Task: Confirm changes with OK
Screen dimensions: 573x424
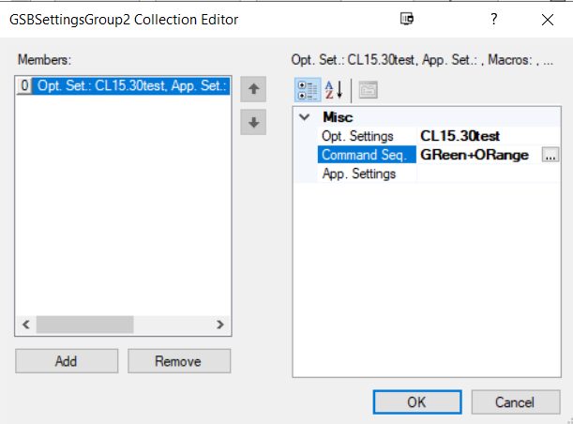Action: point(415,401)
